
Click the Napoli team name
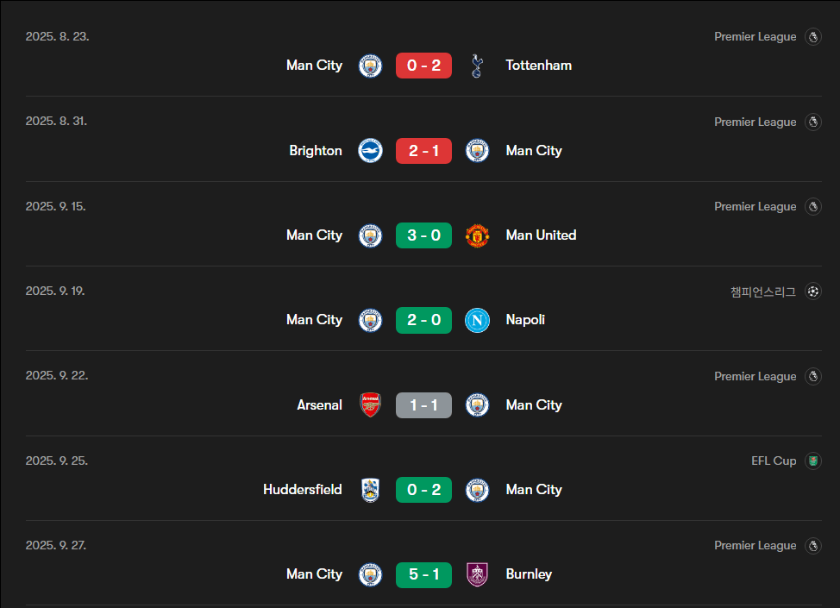point(525,320)
